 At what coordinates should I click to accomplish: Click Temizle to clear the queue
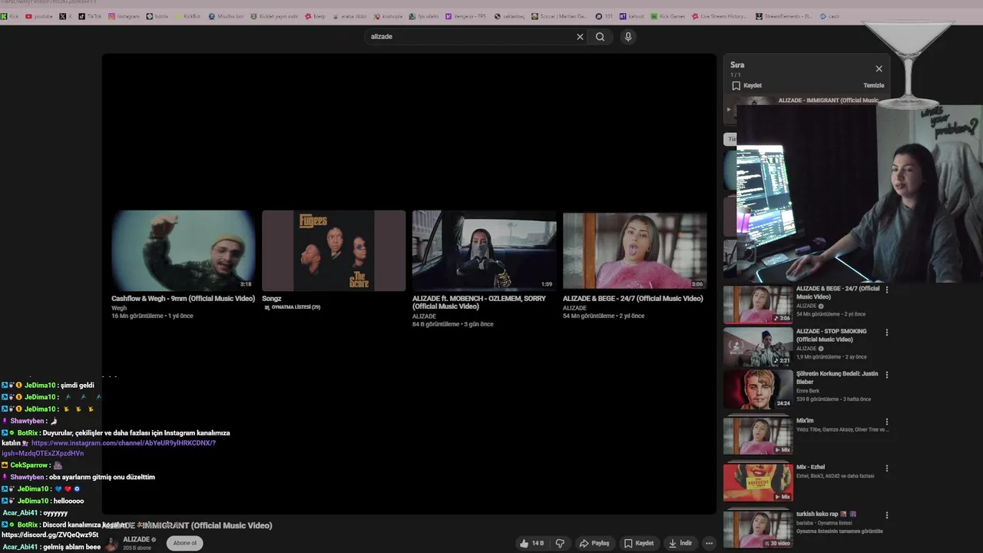pyautogui.click(x=874, y=85)
